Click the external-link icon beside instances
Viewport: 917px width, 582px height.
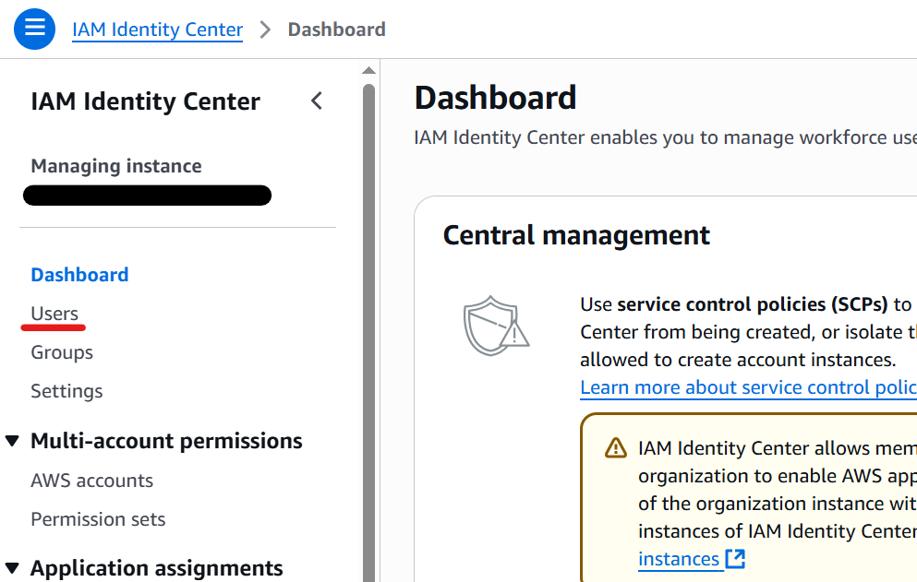click(x=735, y=559)
